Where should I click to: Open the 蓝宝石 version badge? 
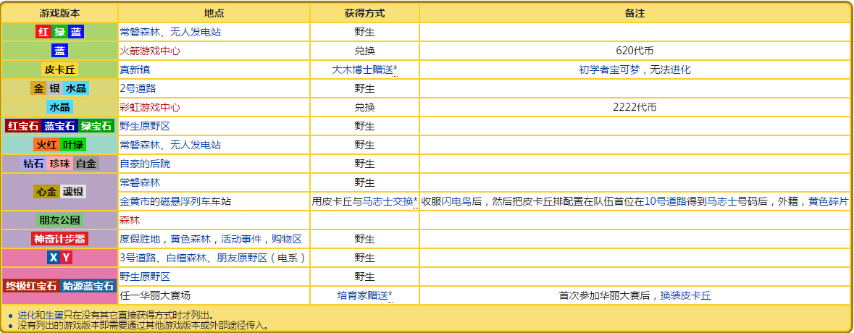click(60, 126)
